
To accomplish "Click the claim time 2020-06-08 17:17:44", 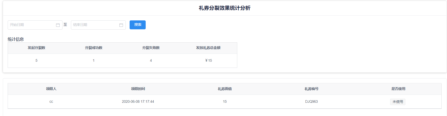I will tap(138, 102).
